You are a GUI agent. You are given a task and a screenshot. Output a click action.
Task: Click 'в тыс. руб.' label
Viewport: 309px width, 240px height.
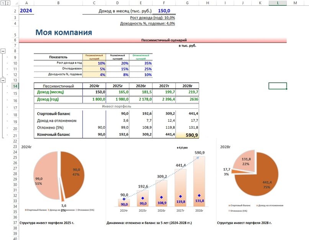click(187, 46)
